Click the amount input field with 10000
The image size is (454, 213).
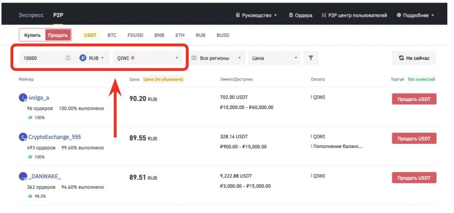pyautogui.click(x=42, y=58)
